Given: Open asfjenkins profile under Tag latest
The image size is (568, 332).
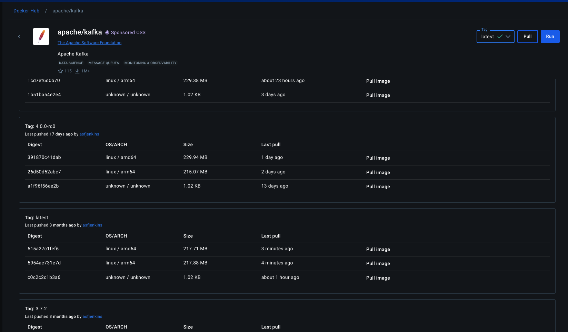Looking at the screenshot, I should (92, 225).
